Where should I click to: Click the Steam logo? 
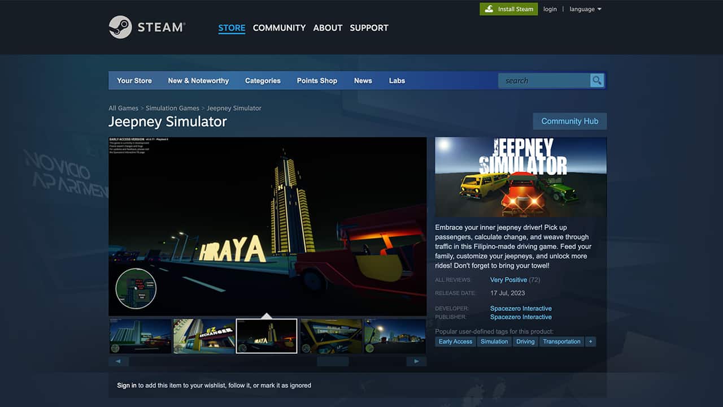147,27
